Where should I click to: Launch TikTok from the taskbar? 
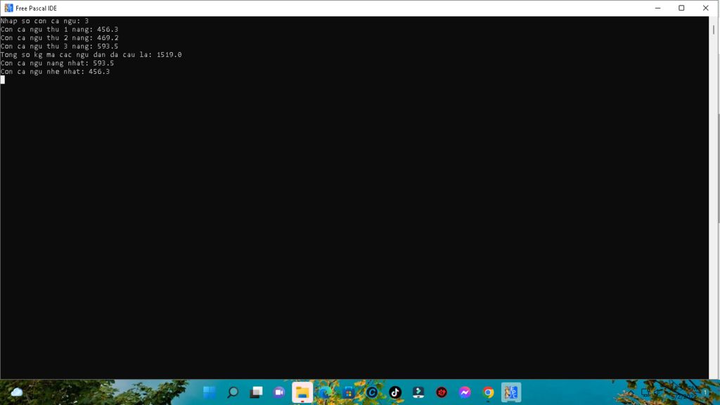(x=395, y=392)
